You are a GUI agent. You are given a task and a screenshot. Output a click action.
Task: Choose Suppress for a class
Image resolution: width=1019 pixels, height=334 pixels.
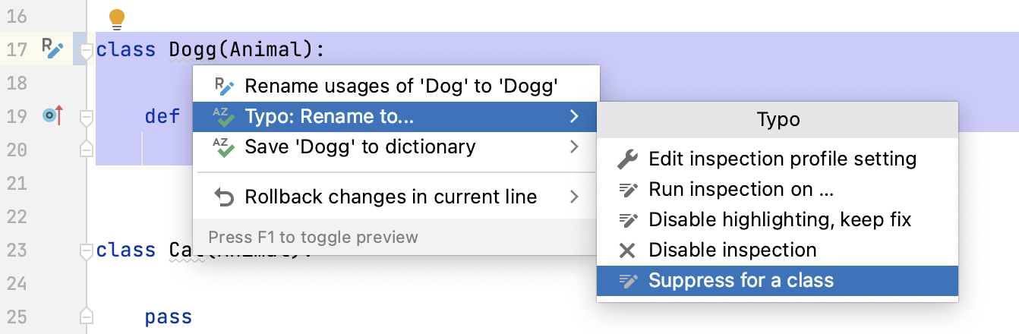click(x=740, y=281)
